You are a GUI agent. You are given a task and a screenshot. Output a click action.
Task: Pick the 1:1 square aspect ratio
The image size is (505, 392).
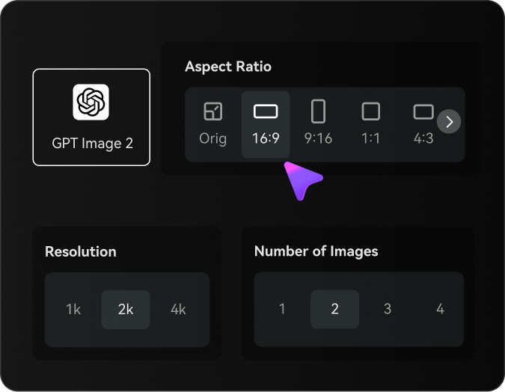370,124
